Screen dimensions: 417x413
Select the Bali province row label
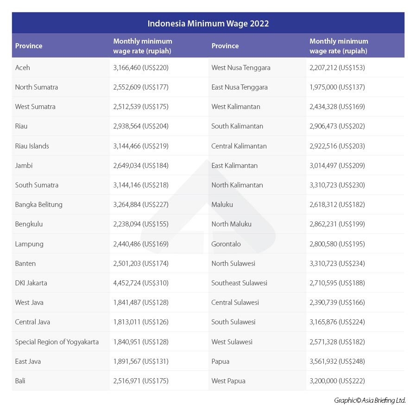[20, 381]
